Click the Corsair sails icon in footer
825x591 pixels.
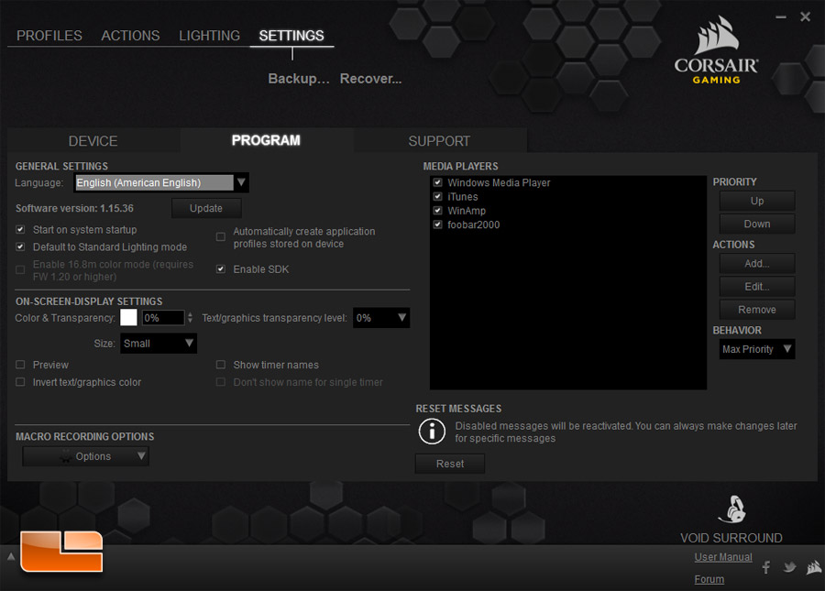coord(814,567)
